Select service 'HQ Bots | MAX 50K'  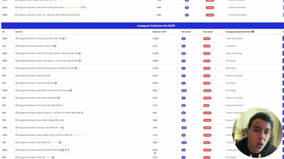click(x=36, y=83)
